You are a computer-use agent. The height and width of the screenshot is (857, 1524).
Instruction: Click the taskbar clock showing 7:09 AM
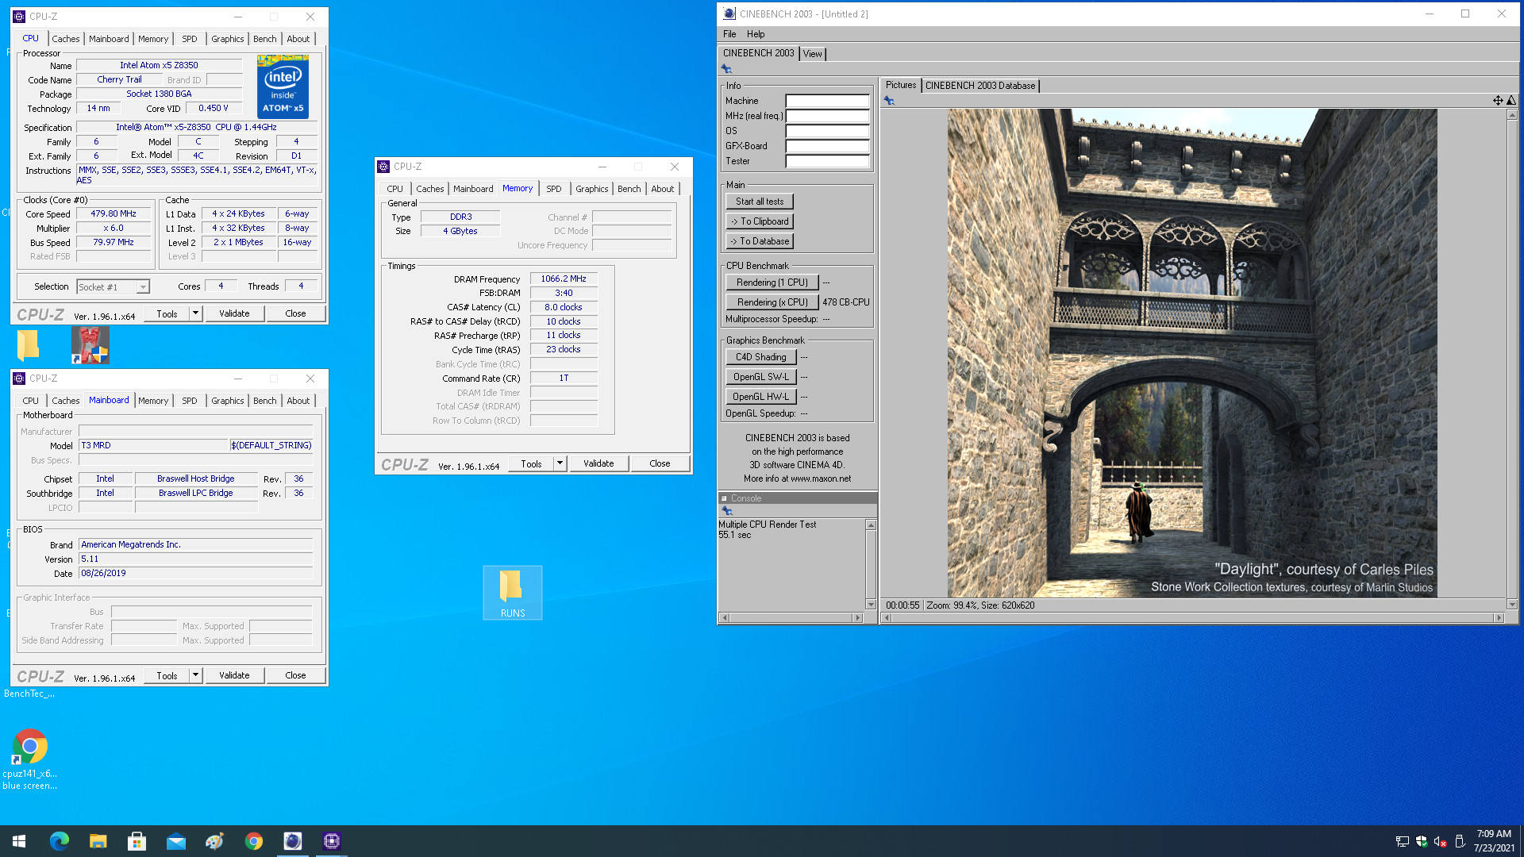[x=1494, y=841]
